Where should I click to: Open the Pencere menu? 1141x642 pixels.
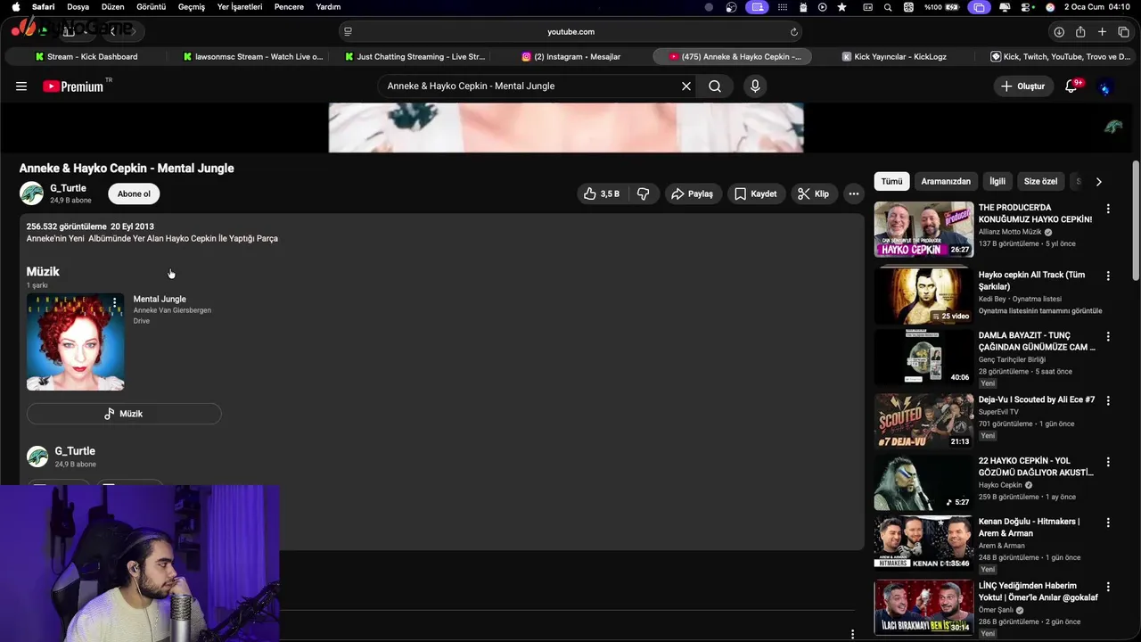point(289,6)
